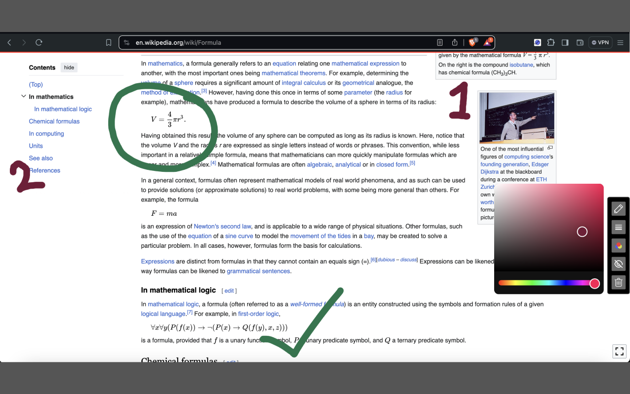Go to Chemical formulas in Contents
The height and width of the screenshot is (394, 630).
54,121
